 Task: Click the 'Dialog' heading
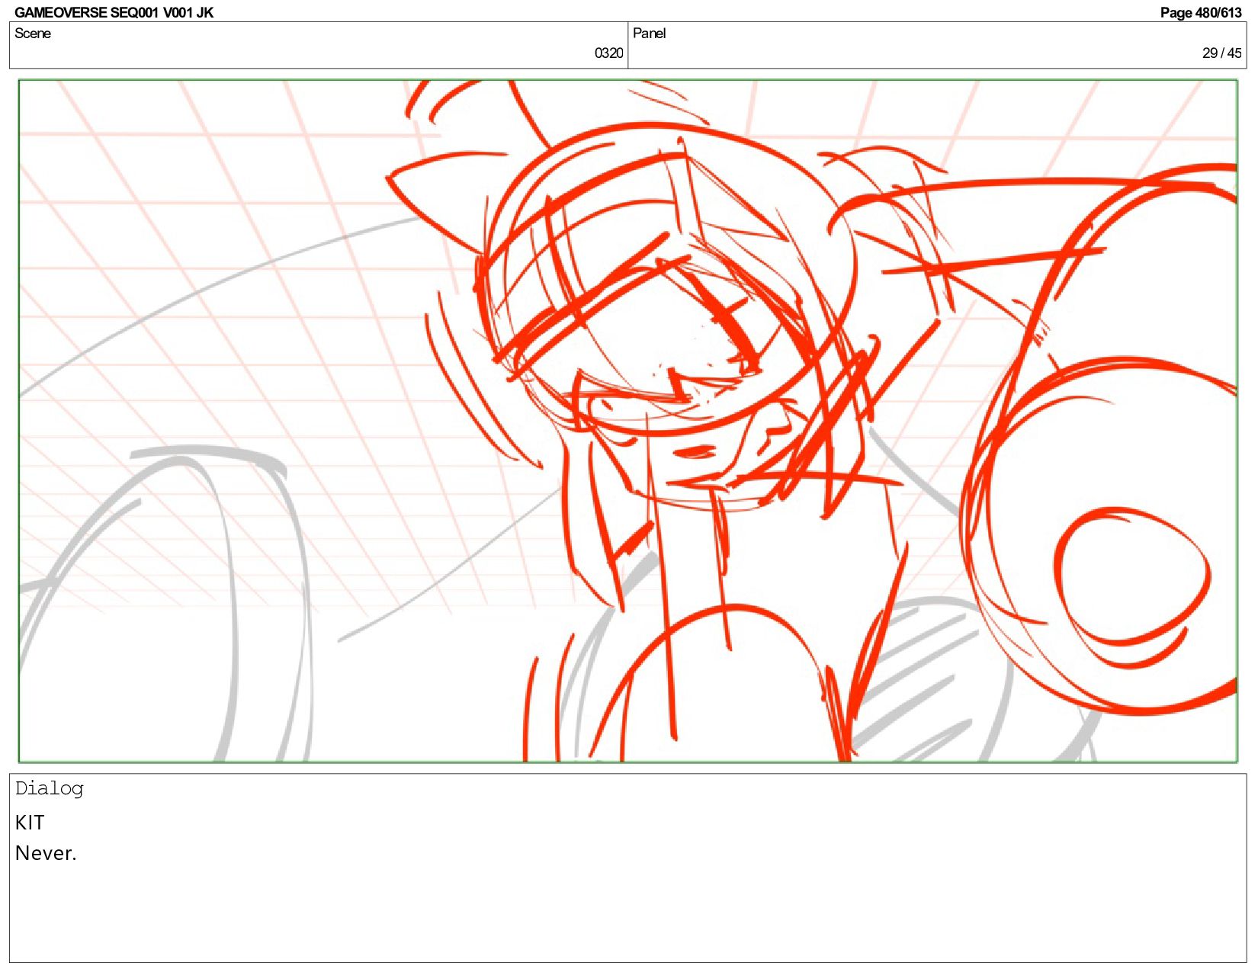point(49,788)
